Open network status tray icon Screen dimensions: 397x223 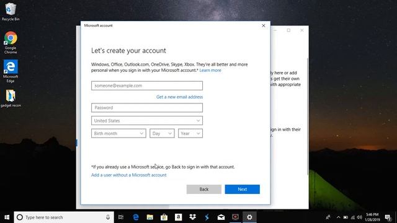[x=353, y=217]
